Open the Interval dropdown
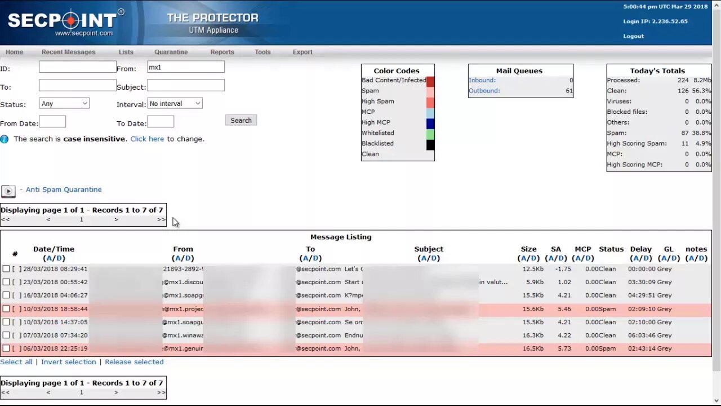Image resolution: width=721 pixels, height=406 pixels. [175, 103]
